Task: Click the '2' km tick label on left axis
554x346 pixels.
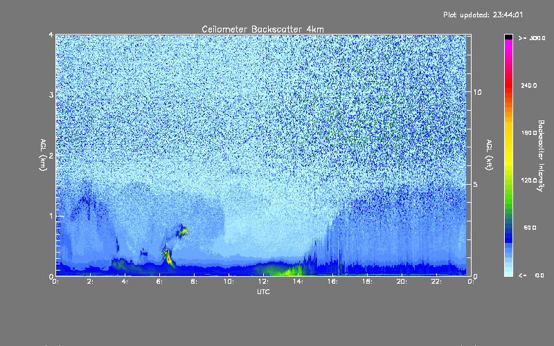Action: (51, 156)
